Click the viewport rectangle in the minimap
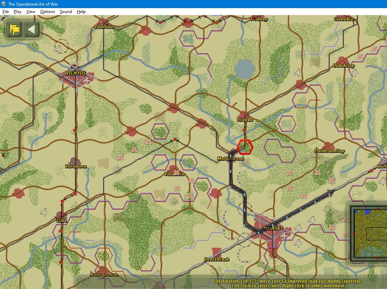The image size is (387, 289). pyautogui.click(x=377, y=234)
